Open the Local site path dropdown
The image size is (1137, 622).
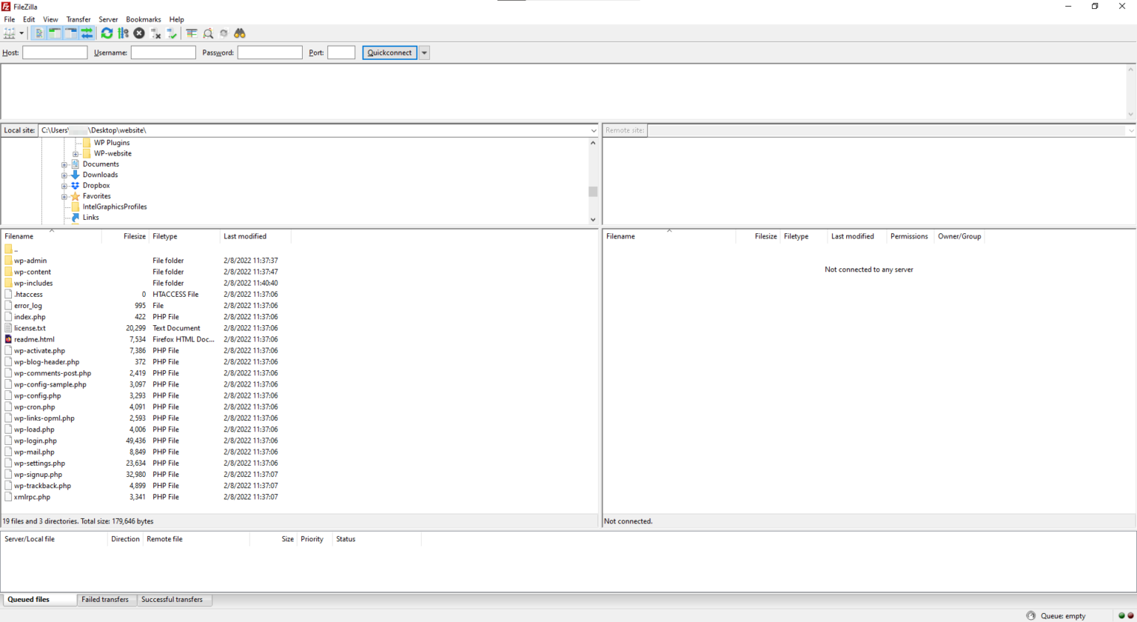pos(593,130)
